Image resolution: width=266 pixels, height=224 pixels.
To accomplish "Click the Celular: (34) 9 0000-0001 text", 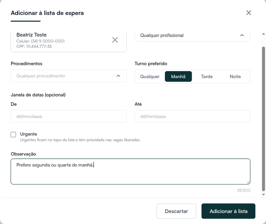I will click(40, 41).
